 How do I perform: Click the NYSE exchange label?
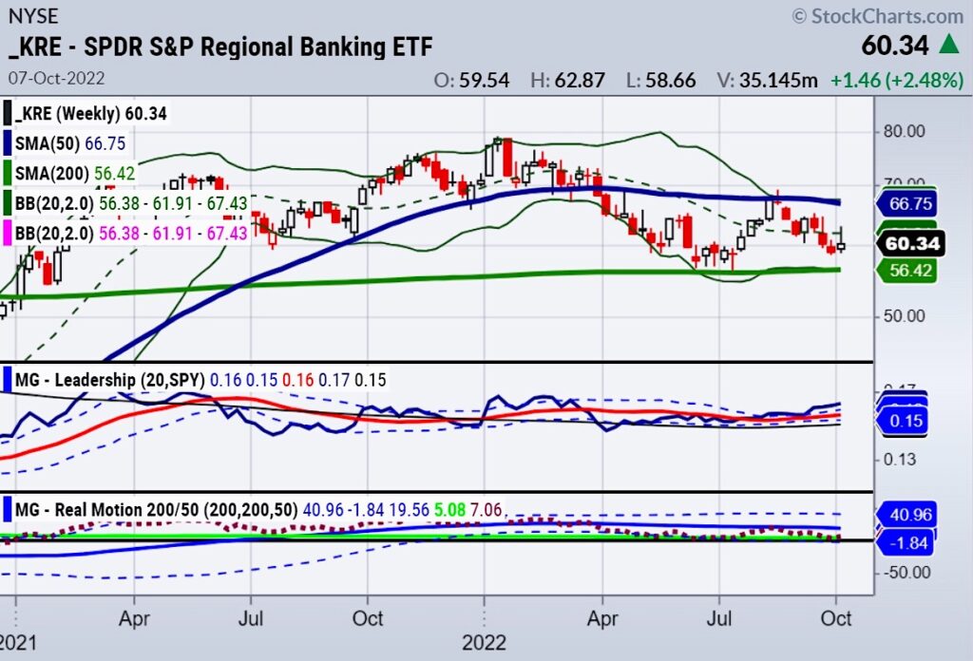coord(33,15)
